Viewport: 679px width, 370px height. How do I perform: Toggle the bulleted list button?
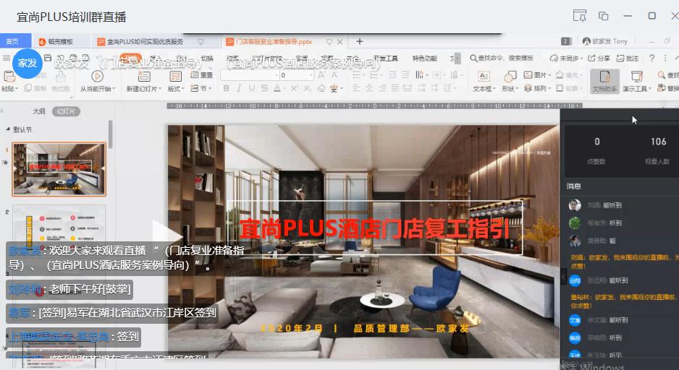point(358,75)
